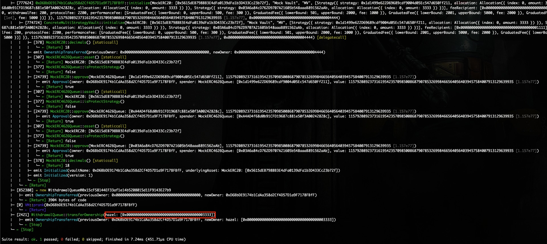
Task: Click the VM::prank call
Action: (34, 205)
